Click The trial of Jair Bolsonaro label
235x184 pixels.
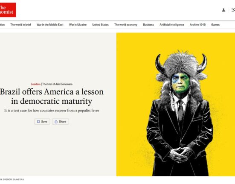[x=58, y=84]
